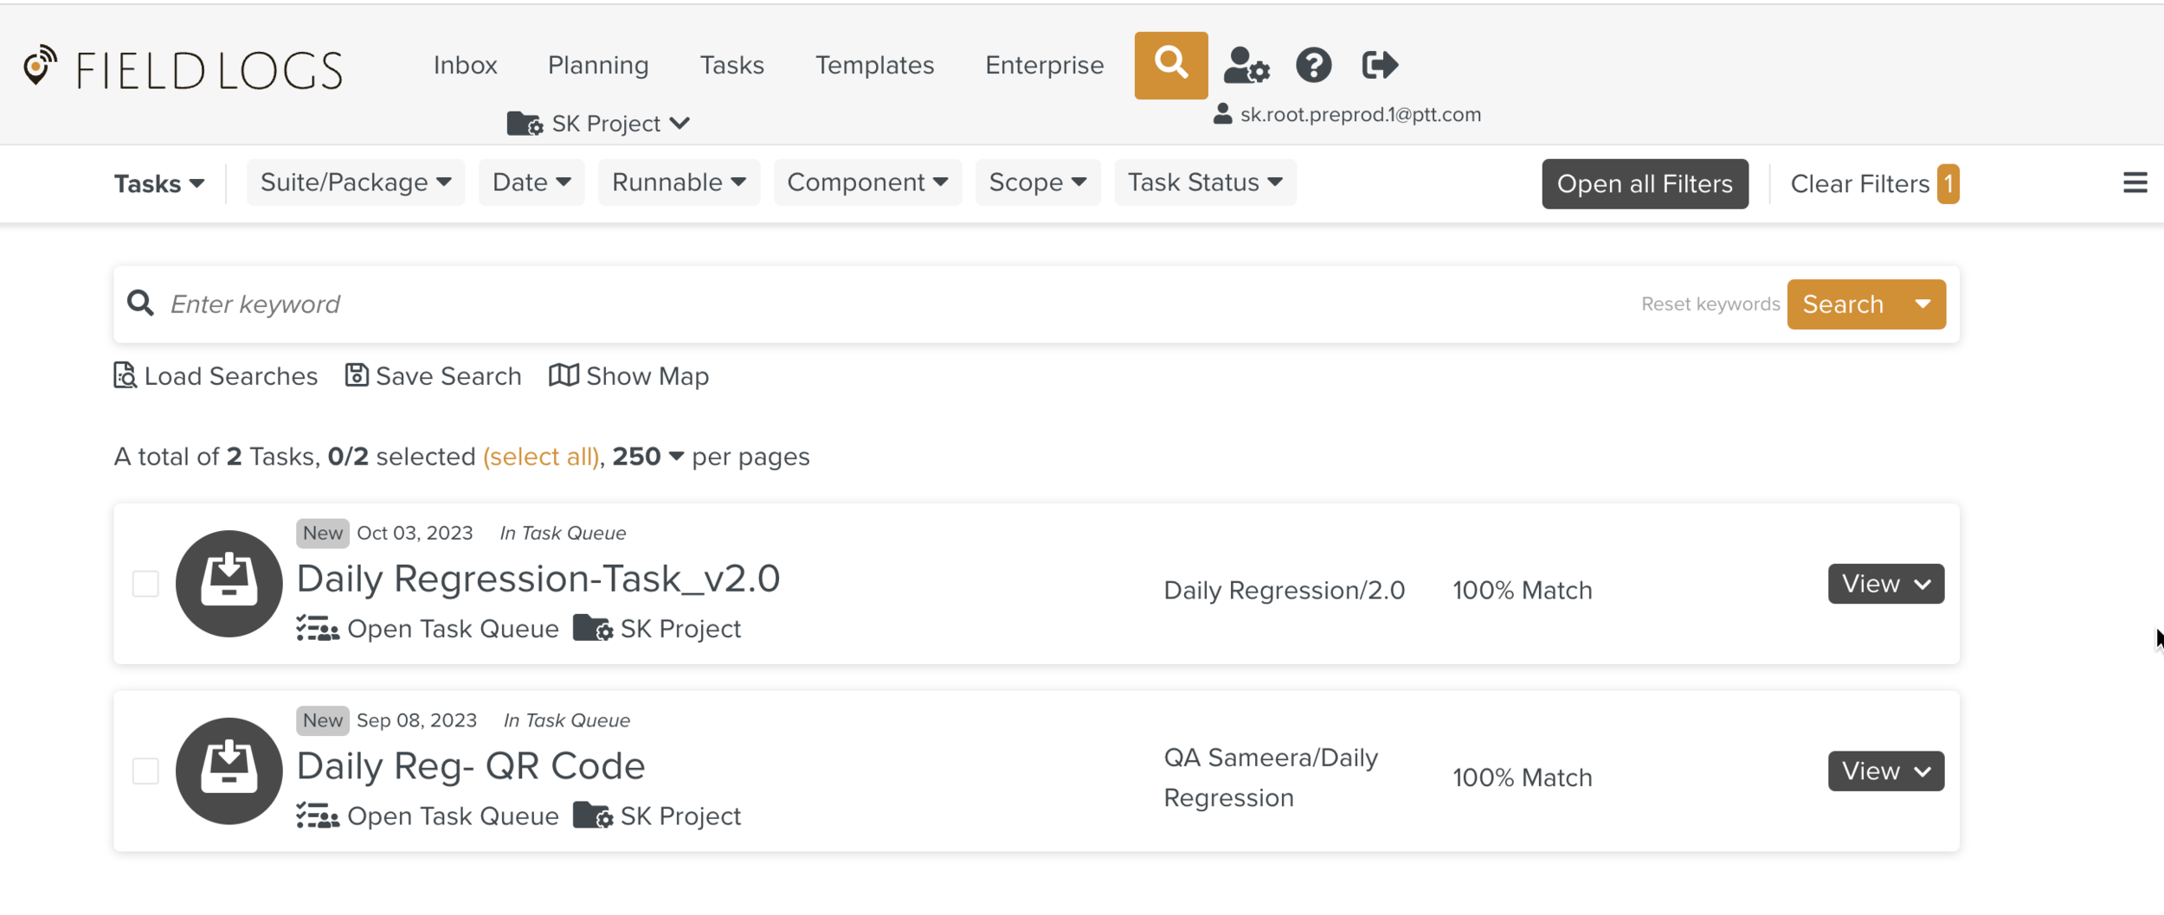
Task: Tick the Daily Reg- QR Code checkbox
Action: click(145, 771)
